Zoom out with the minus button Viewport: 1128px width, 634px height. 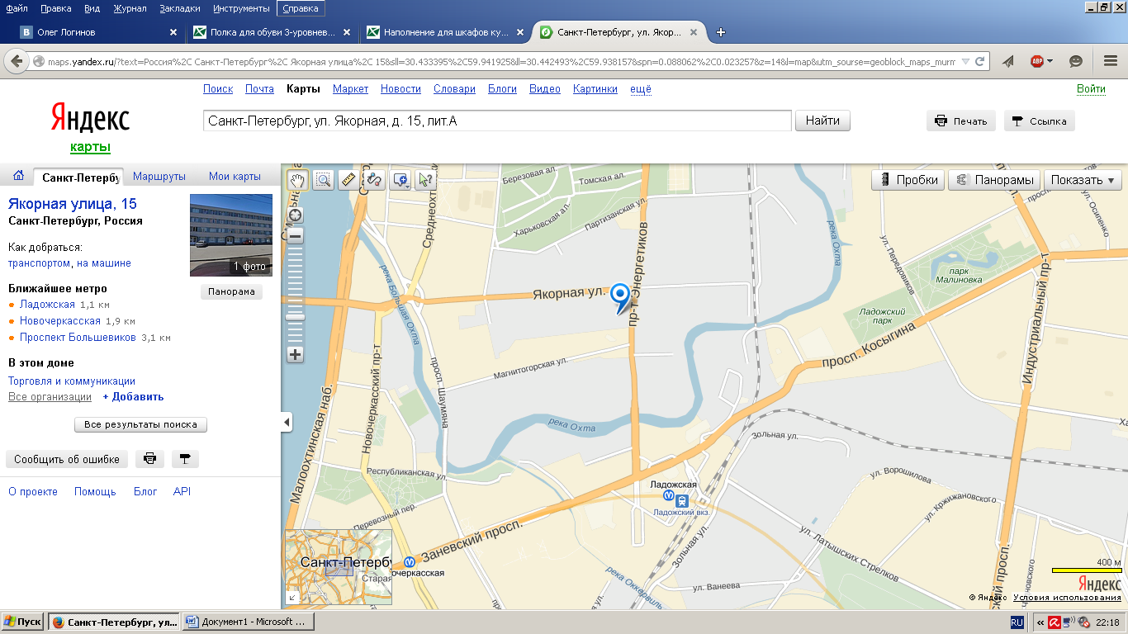pos(295,236)
